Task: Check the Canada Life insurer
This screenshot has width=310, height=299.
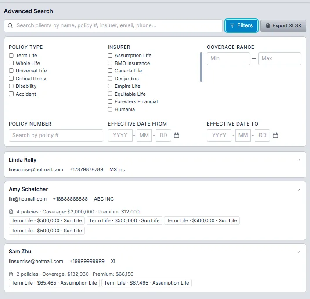Action: click(x=110, y=71)
